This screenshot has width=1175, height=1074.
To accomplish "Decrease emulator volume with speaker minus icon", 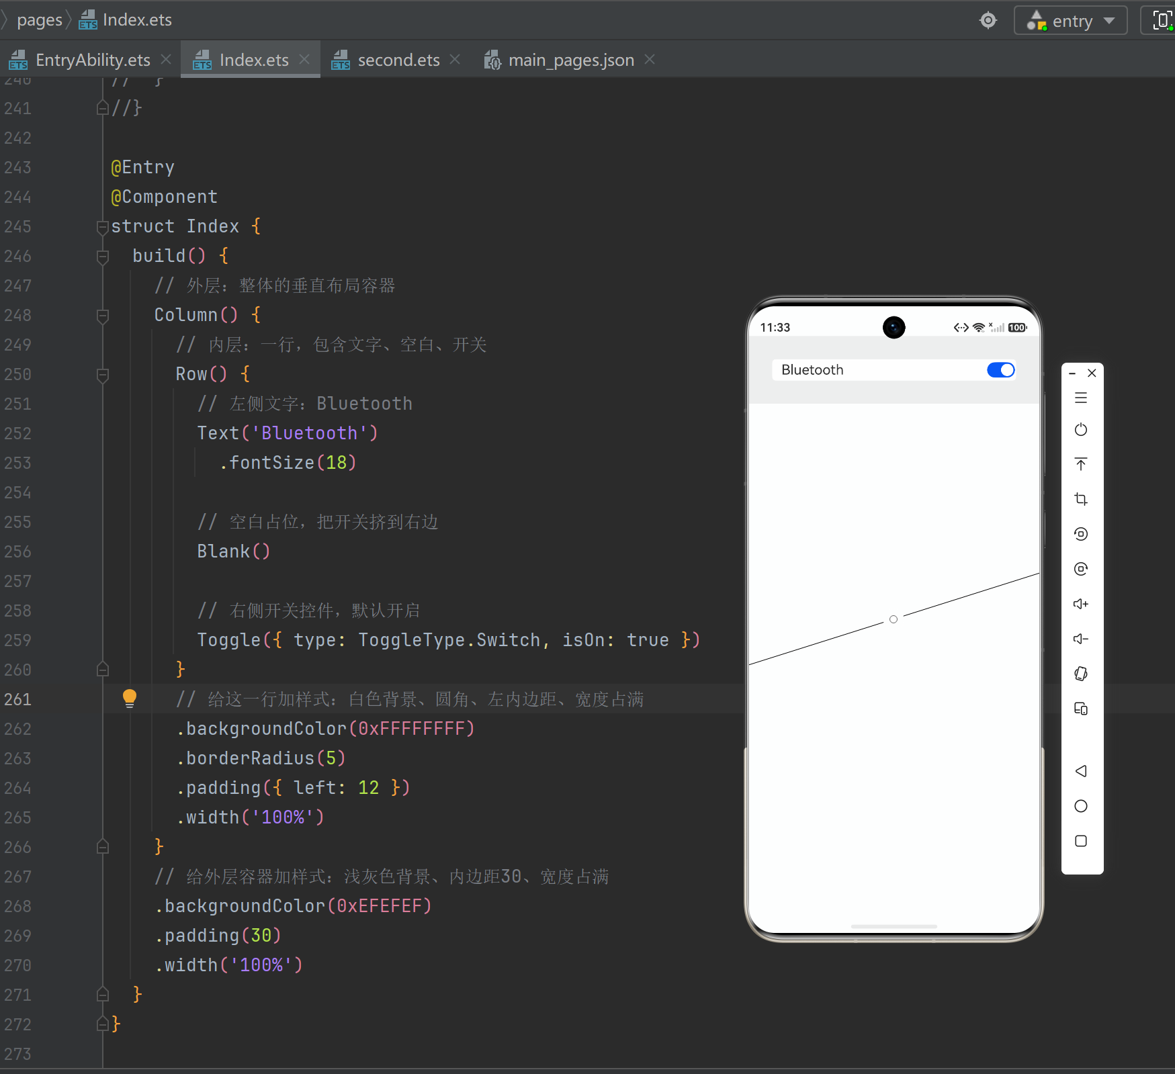I will 1080,639.
